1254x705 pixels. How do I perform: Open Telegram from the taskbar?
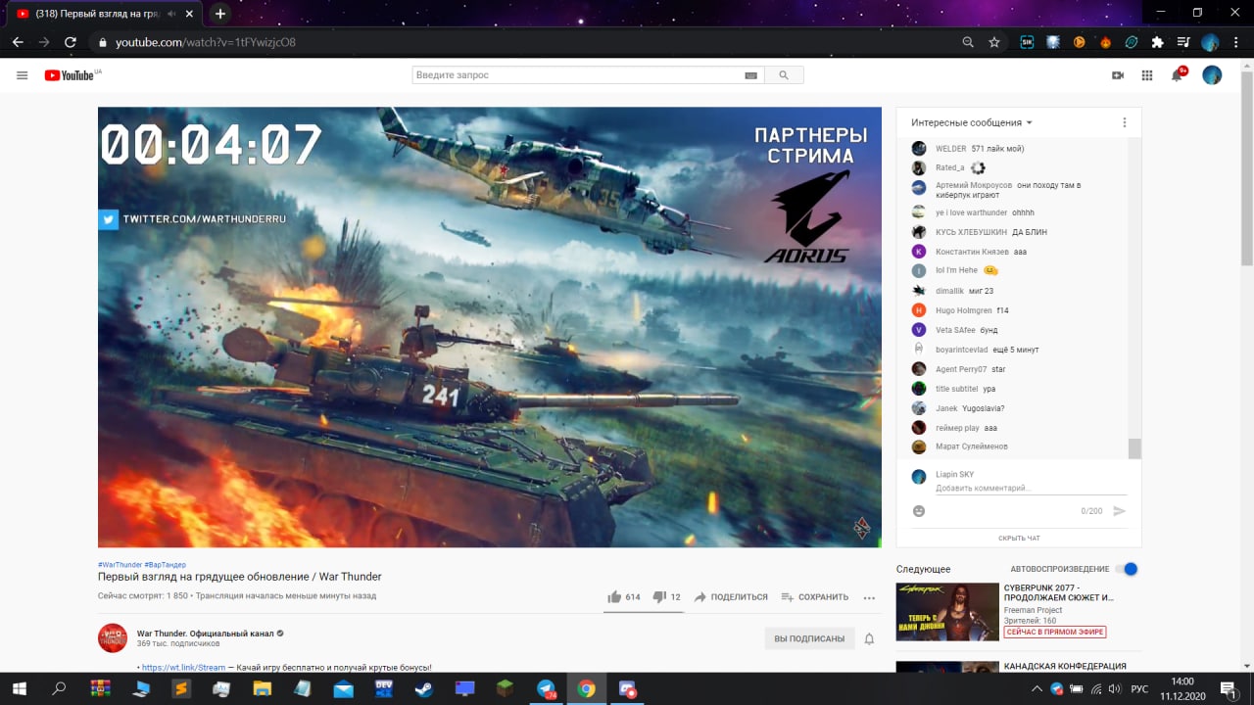pos(546,688)
